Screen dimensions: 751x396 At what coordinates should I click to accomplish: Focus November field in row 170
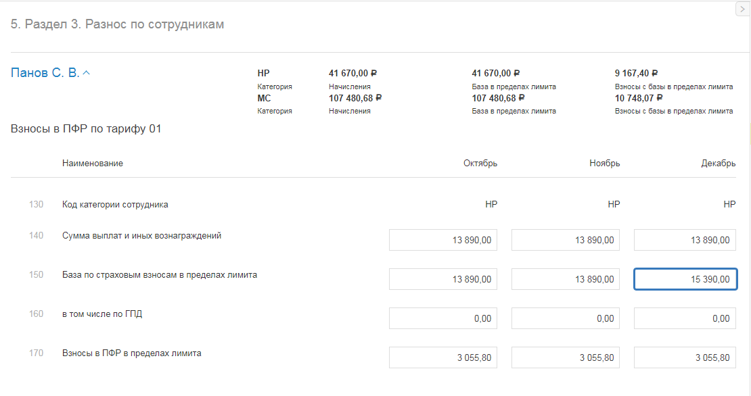pos(566,357)
